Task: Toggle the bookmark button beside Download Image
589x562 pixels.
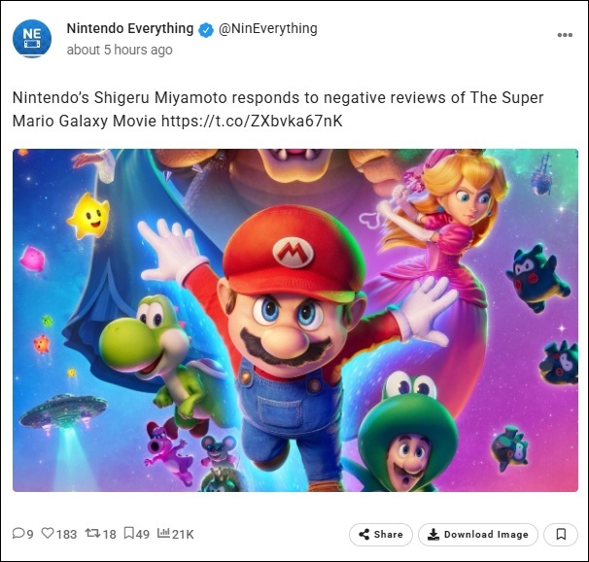Action: 561,534
